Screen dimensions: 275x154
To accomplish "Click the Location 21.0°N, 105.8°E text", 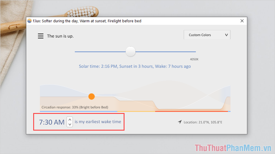I will tap(203, 122).
